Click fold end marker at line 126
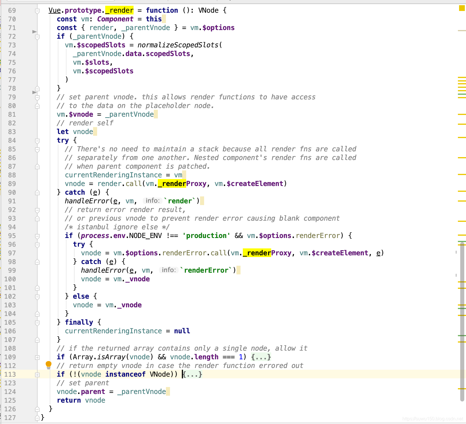This screenshot has height=424, width=466. click(x=37, y=409)
